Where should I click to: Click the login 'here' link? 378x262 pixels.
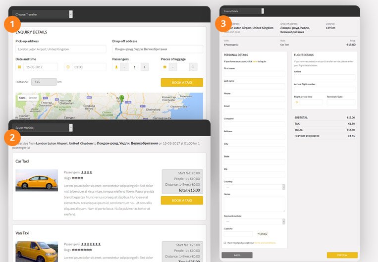(255, 61)
